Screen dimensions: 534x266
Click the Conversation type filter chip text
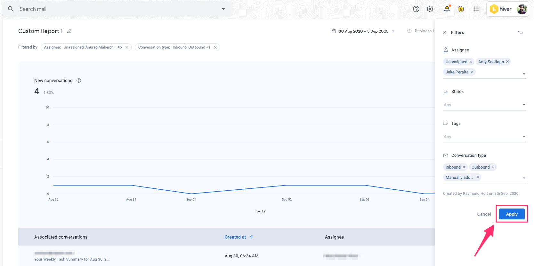[174, 47]
